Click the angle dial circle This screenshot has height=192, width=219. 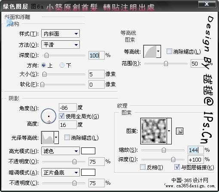pos(49,116)
